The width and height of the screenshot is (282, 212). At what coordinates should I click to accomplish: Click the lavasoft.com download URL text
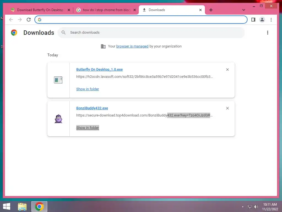tap(144, 77)
